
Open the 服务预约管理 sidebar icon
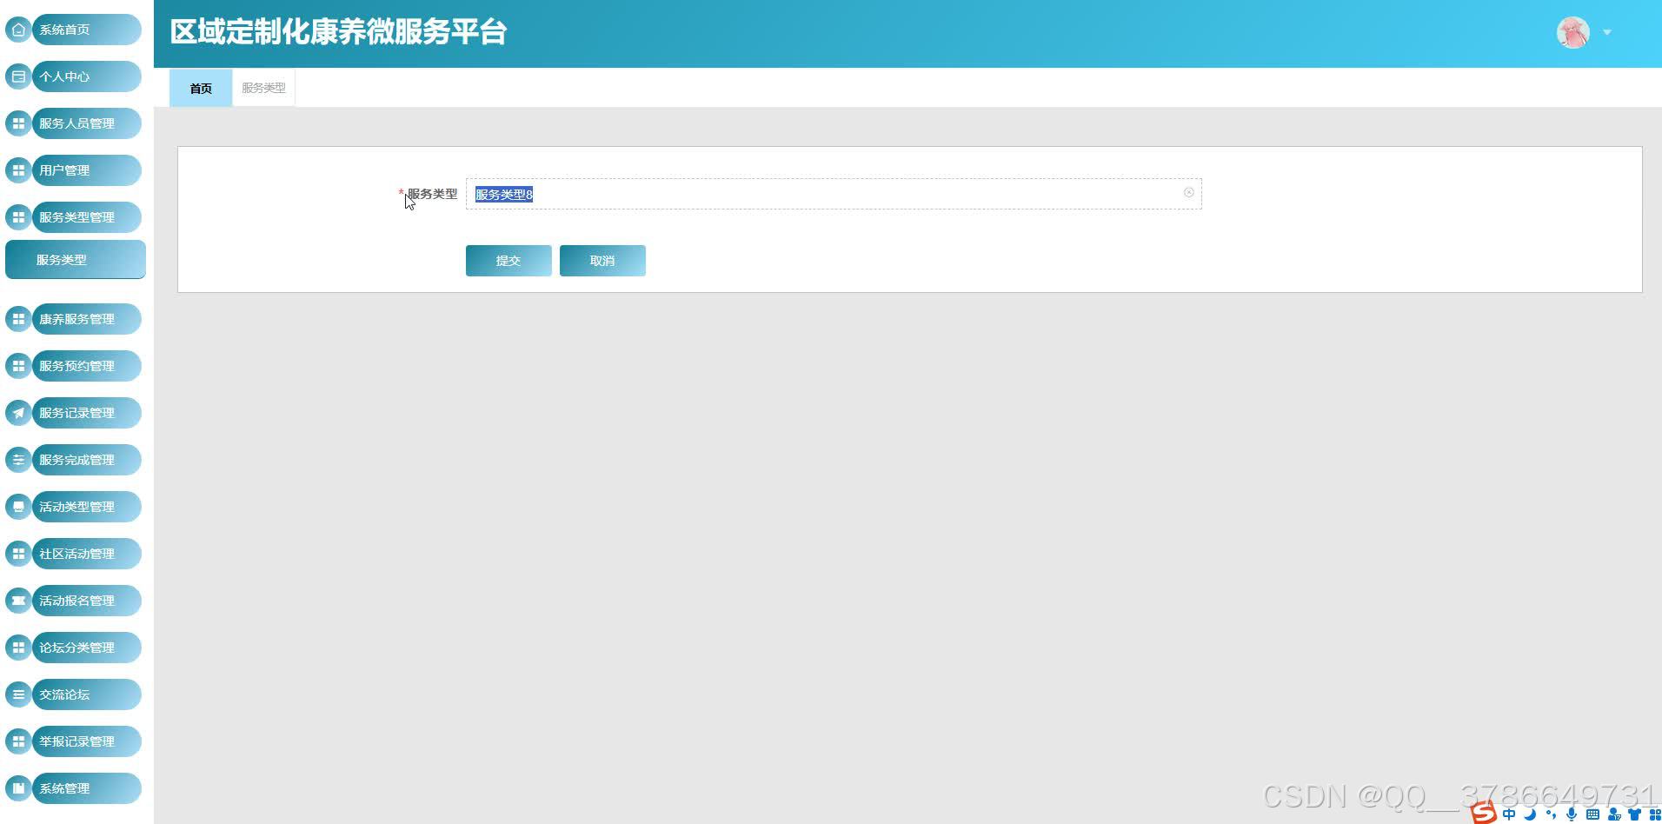18,366
